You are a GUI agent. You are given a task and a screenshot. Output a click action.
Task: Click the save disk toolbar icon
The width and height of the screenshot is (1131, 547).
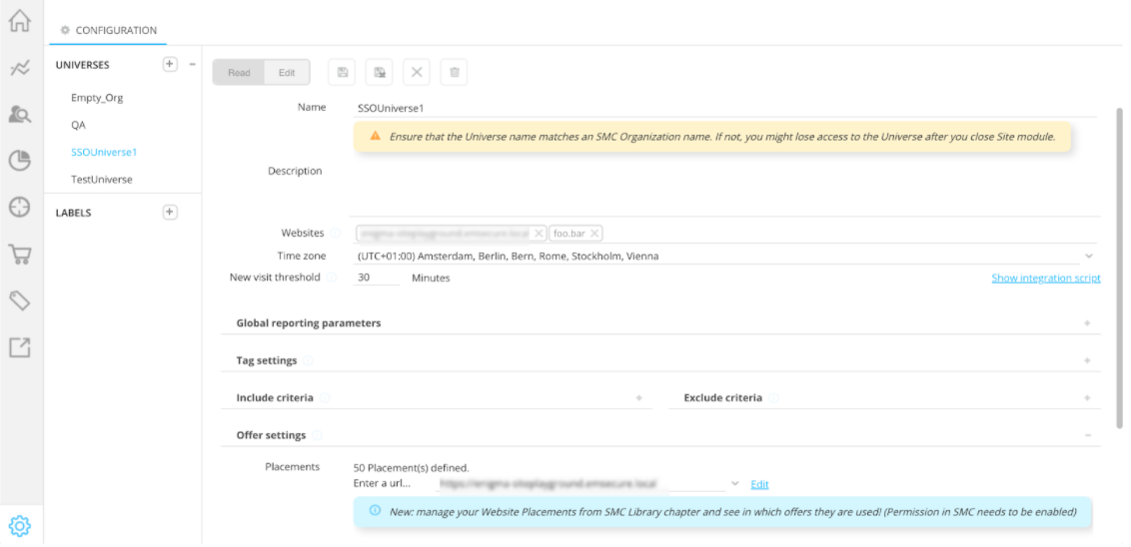pyautogui.click(x=343, y=73)
